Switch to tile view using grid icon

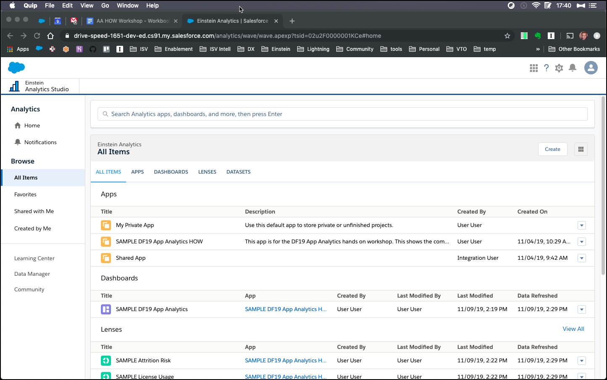pos(581,149)
